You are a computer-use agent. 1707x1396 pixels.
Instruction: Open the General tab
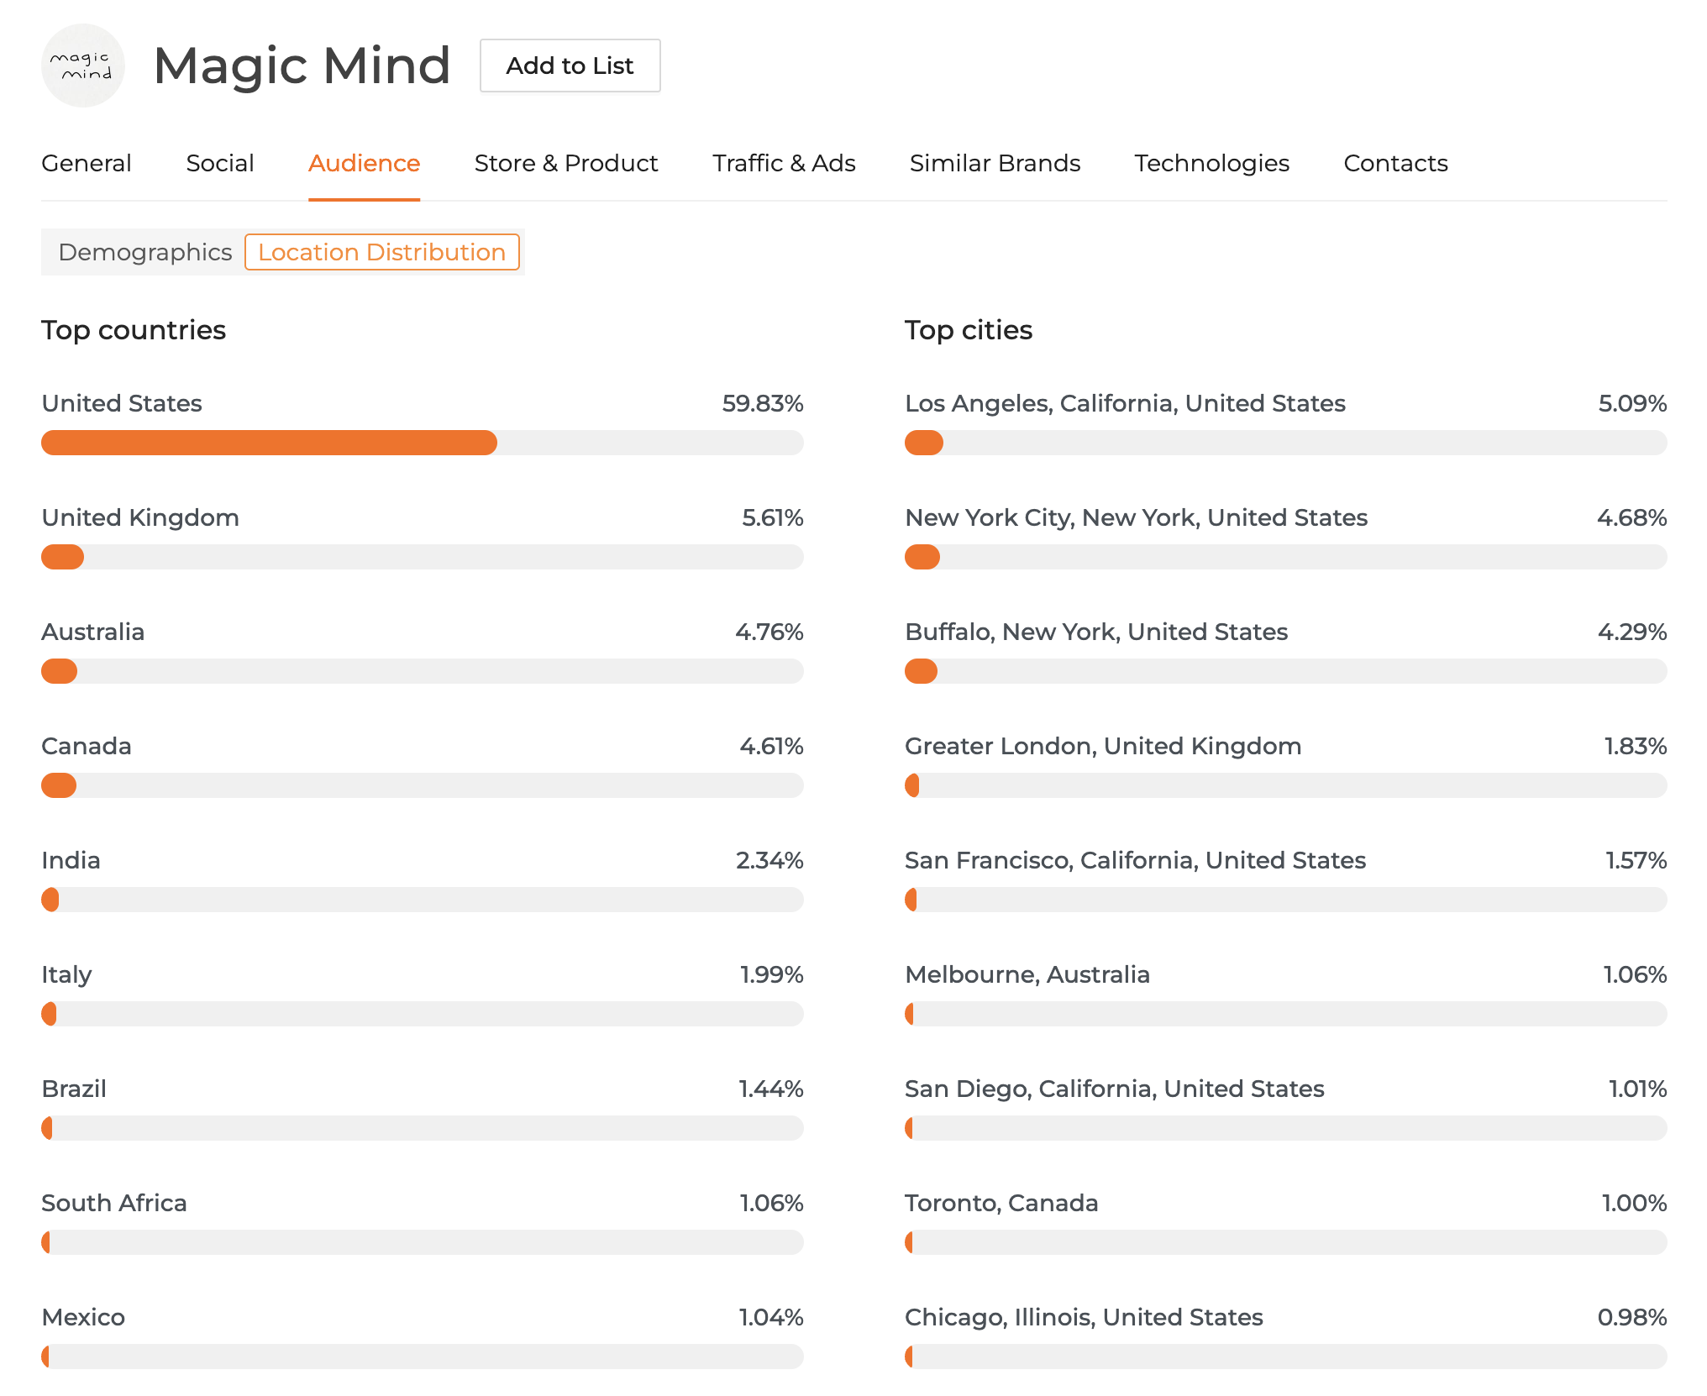(x=87, y=163)
